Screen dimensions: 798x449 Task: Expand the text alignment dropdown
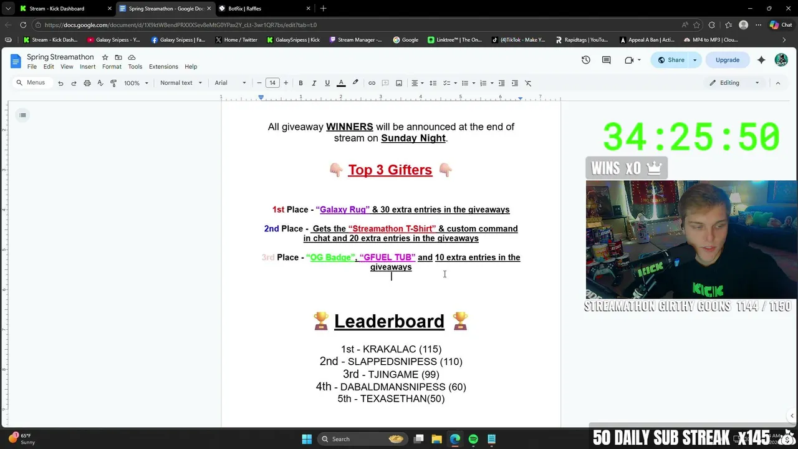tap(422, 83)
